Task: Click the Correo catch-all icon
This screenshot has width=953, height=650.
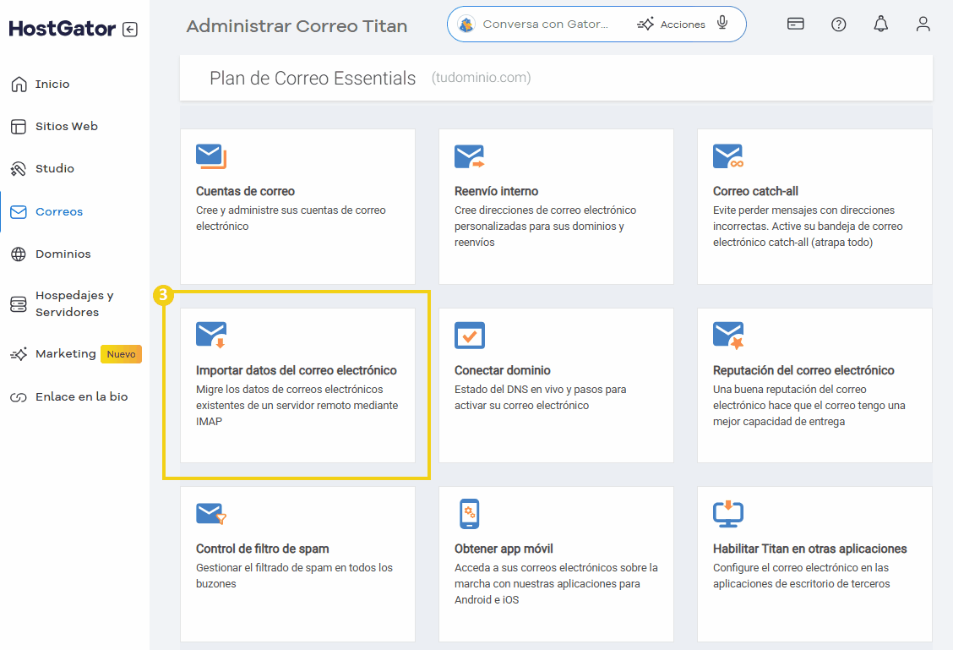Action: 727,157
